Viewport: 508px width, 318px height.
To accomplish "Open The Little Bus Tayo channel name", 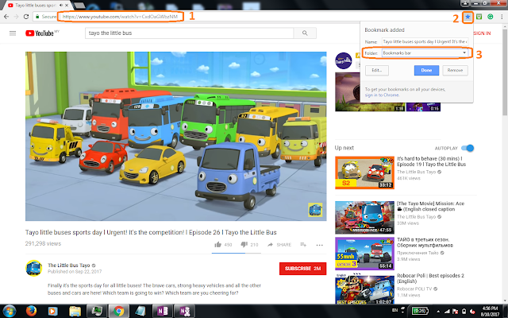I will (x=69, y=265).
